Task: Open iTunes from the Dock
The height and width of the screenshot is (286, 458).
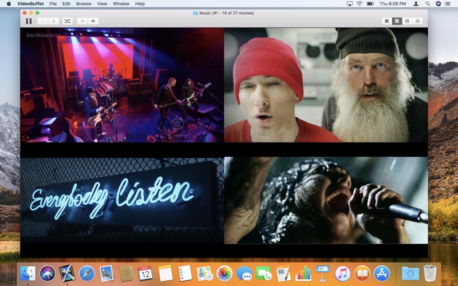Action: point(342,274)
